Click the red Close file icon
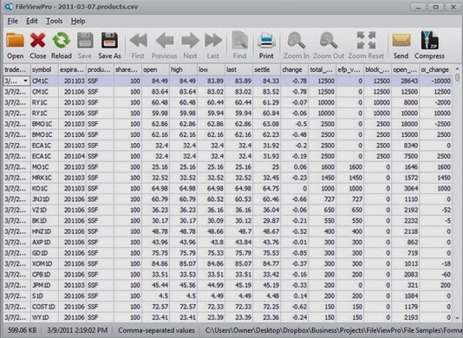 38,41
